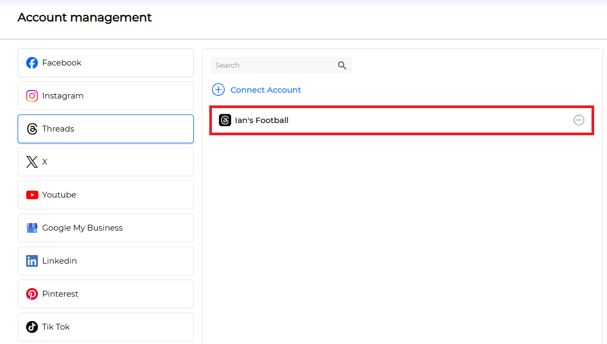This screenshot has height=344, width=607.
Task: Remove Ian's Football with the minus icon
Action: click(579, 120)
